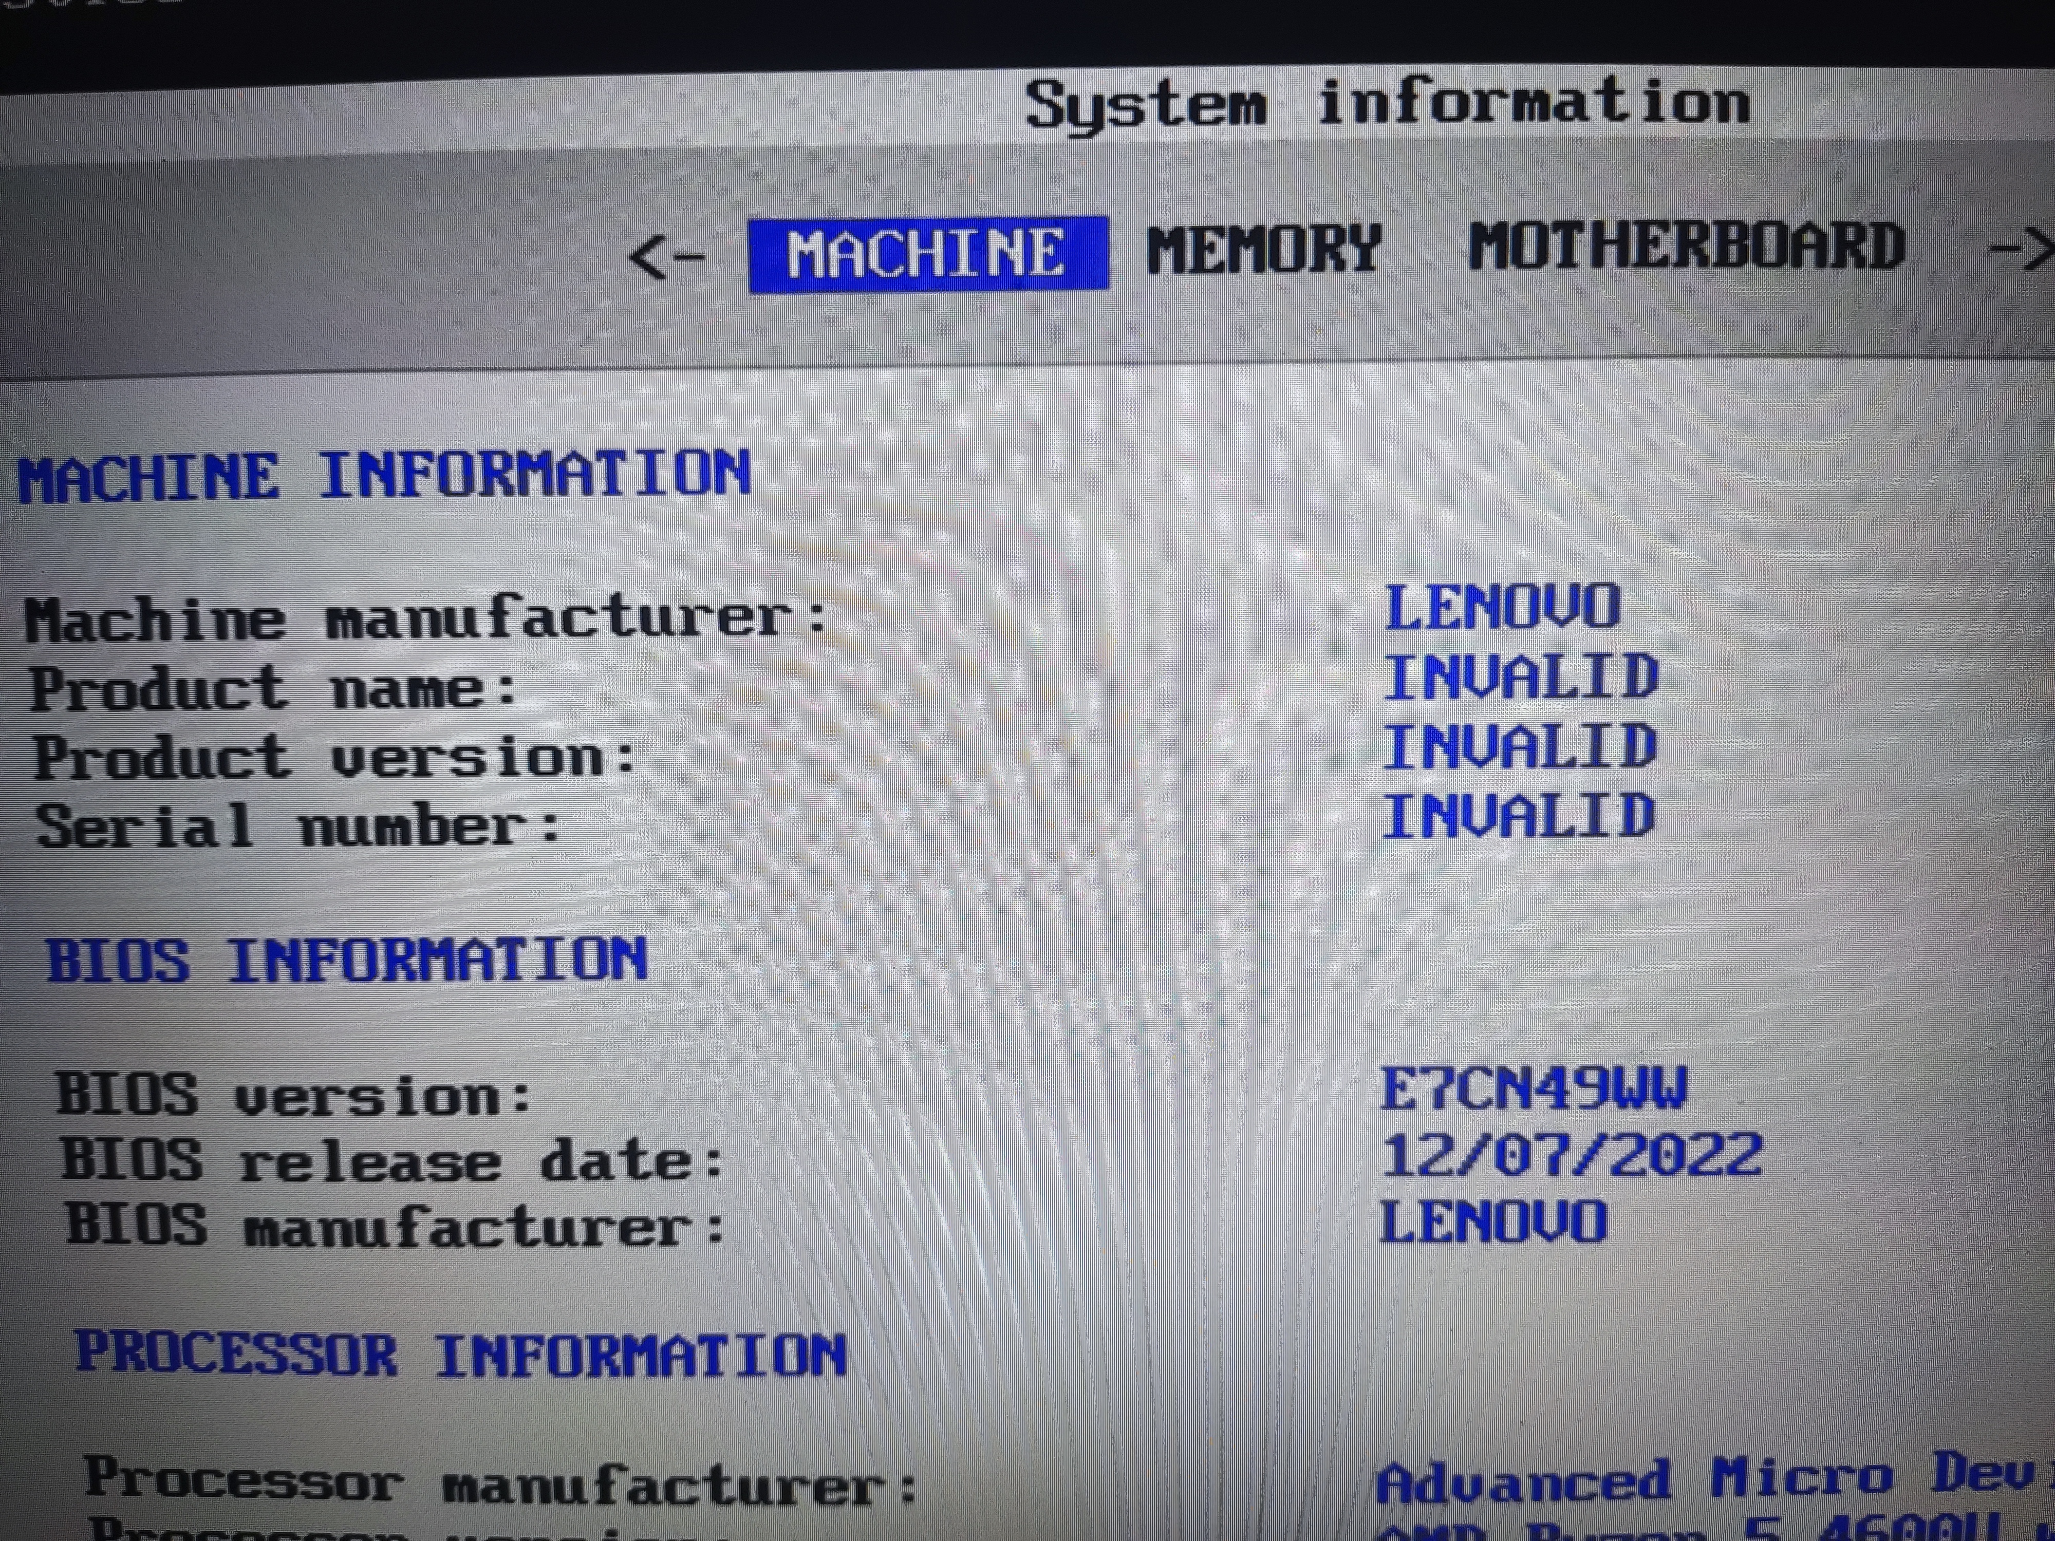Click the left arrow navigation icon
The width and height of the screenshot is (2055, 1541).
[666, 257]
